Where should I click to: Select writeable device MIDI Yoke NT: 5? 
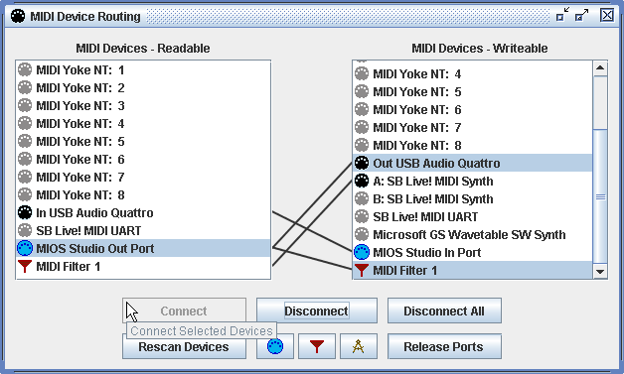(x=473, y=92)
